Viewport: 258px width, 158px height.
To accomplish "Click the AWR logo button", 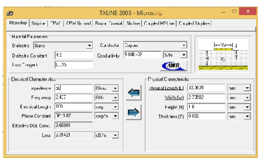I will pyautogui.click(x=174, y=66).
